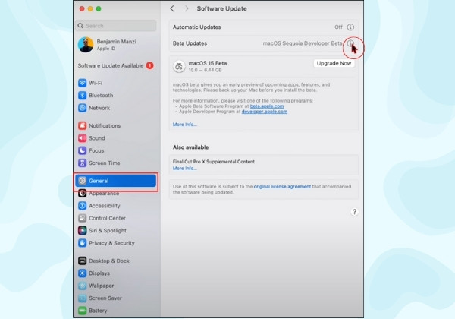Click the 'Off' value for Automatic Updates
This screenshot has height=319, width=455.
click(338, 27)
